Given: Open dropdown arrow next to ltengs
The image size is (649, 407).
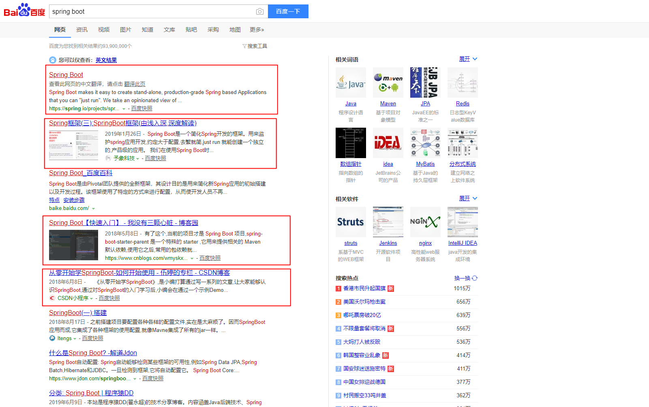Looking at the screenshot, I should coord(75,339).
